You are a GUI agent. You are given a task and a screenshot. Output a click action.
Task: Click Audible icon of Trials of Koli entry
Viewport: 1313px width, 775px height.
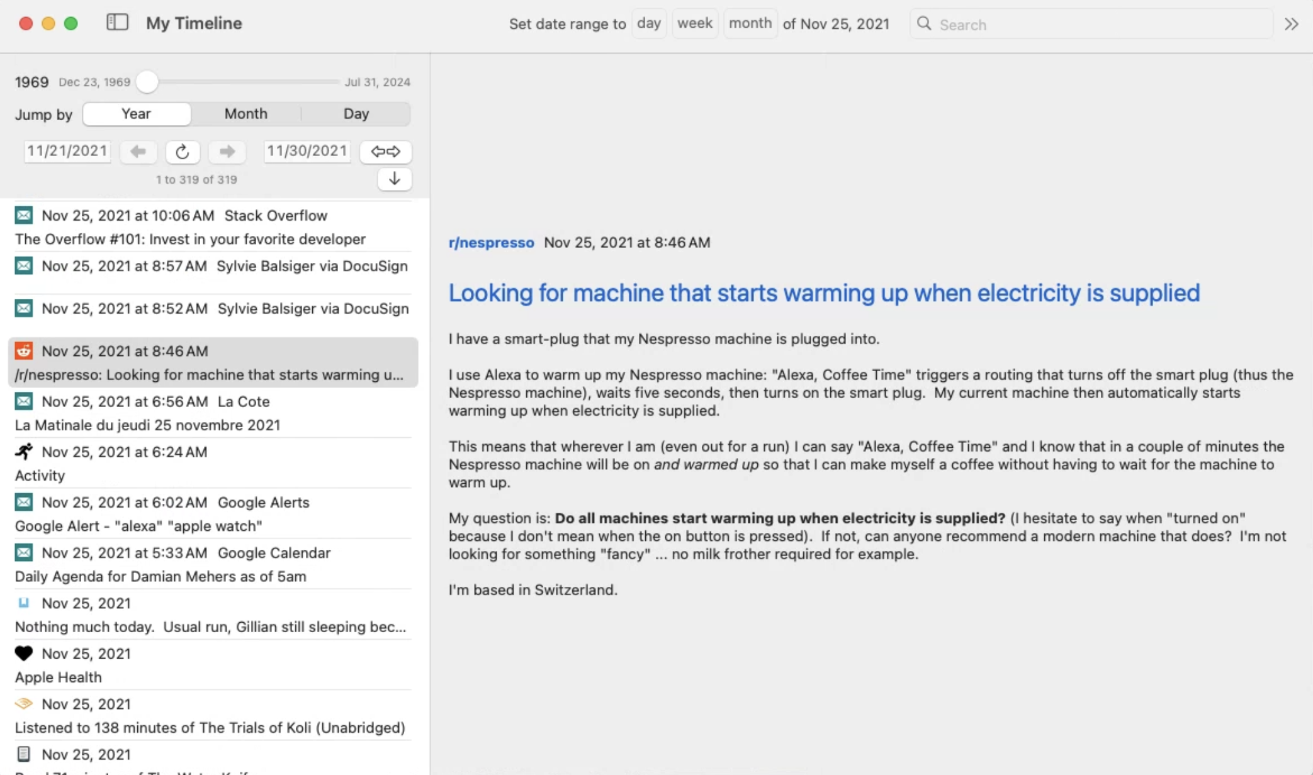[24, 703]
